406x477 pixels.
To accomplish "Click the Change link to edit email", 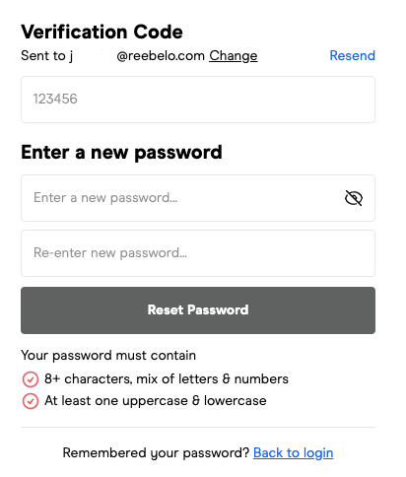I will [234, 55].
